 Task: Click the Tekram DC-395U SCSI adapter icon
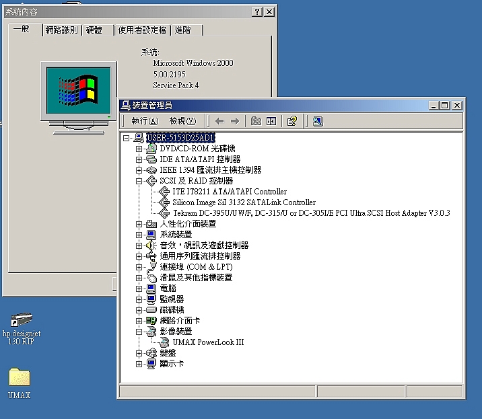coord(164,213)
